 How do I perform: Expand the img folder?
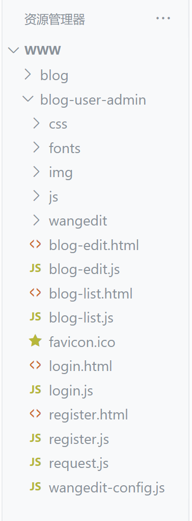click(96, 172)
